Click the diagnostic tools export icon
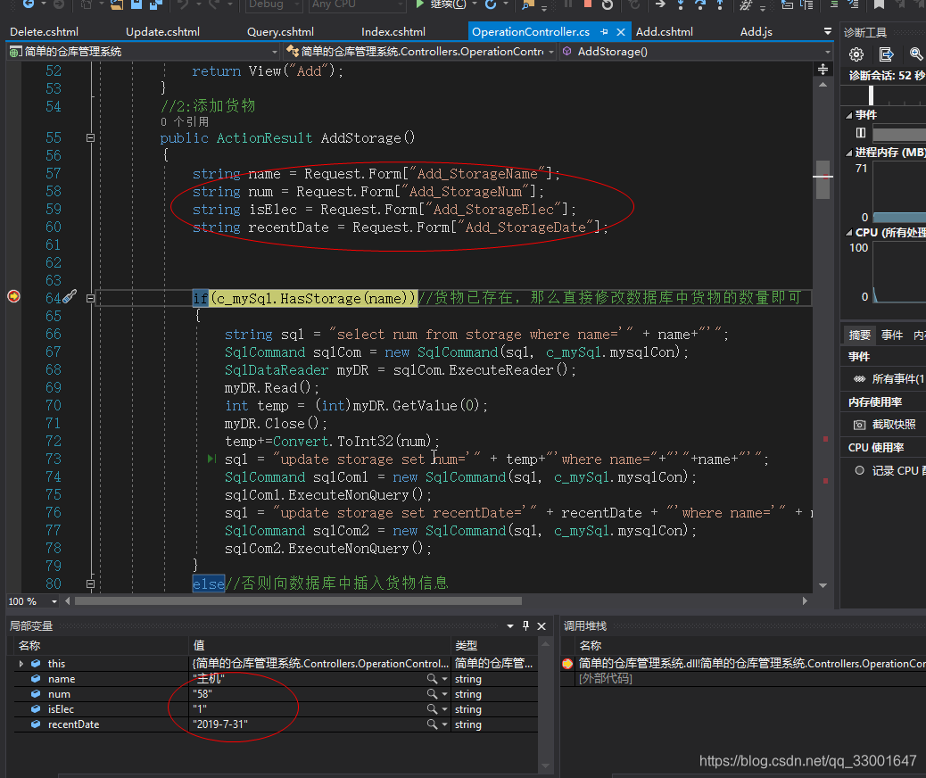The width and height of the screenshot is (926, 778). (x=887, y=55)
